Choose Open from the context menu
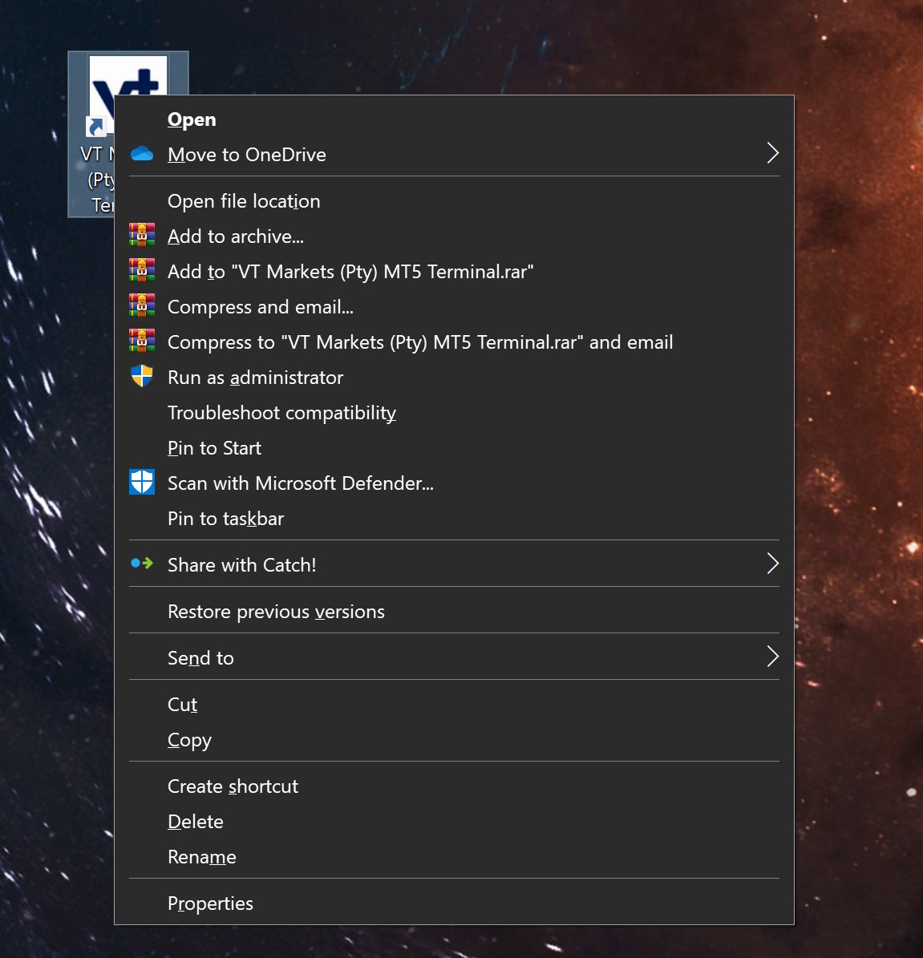Viewport: 923px width, 958px height. tap(454, 119)
